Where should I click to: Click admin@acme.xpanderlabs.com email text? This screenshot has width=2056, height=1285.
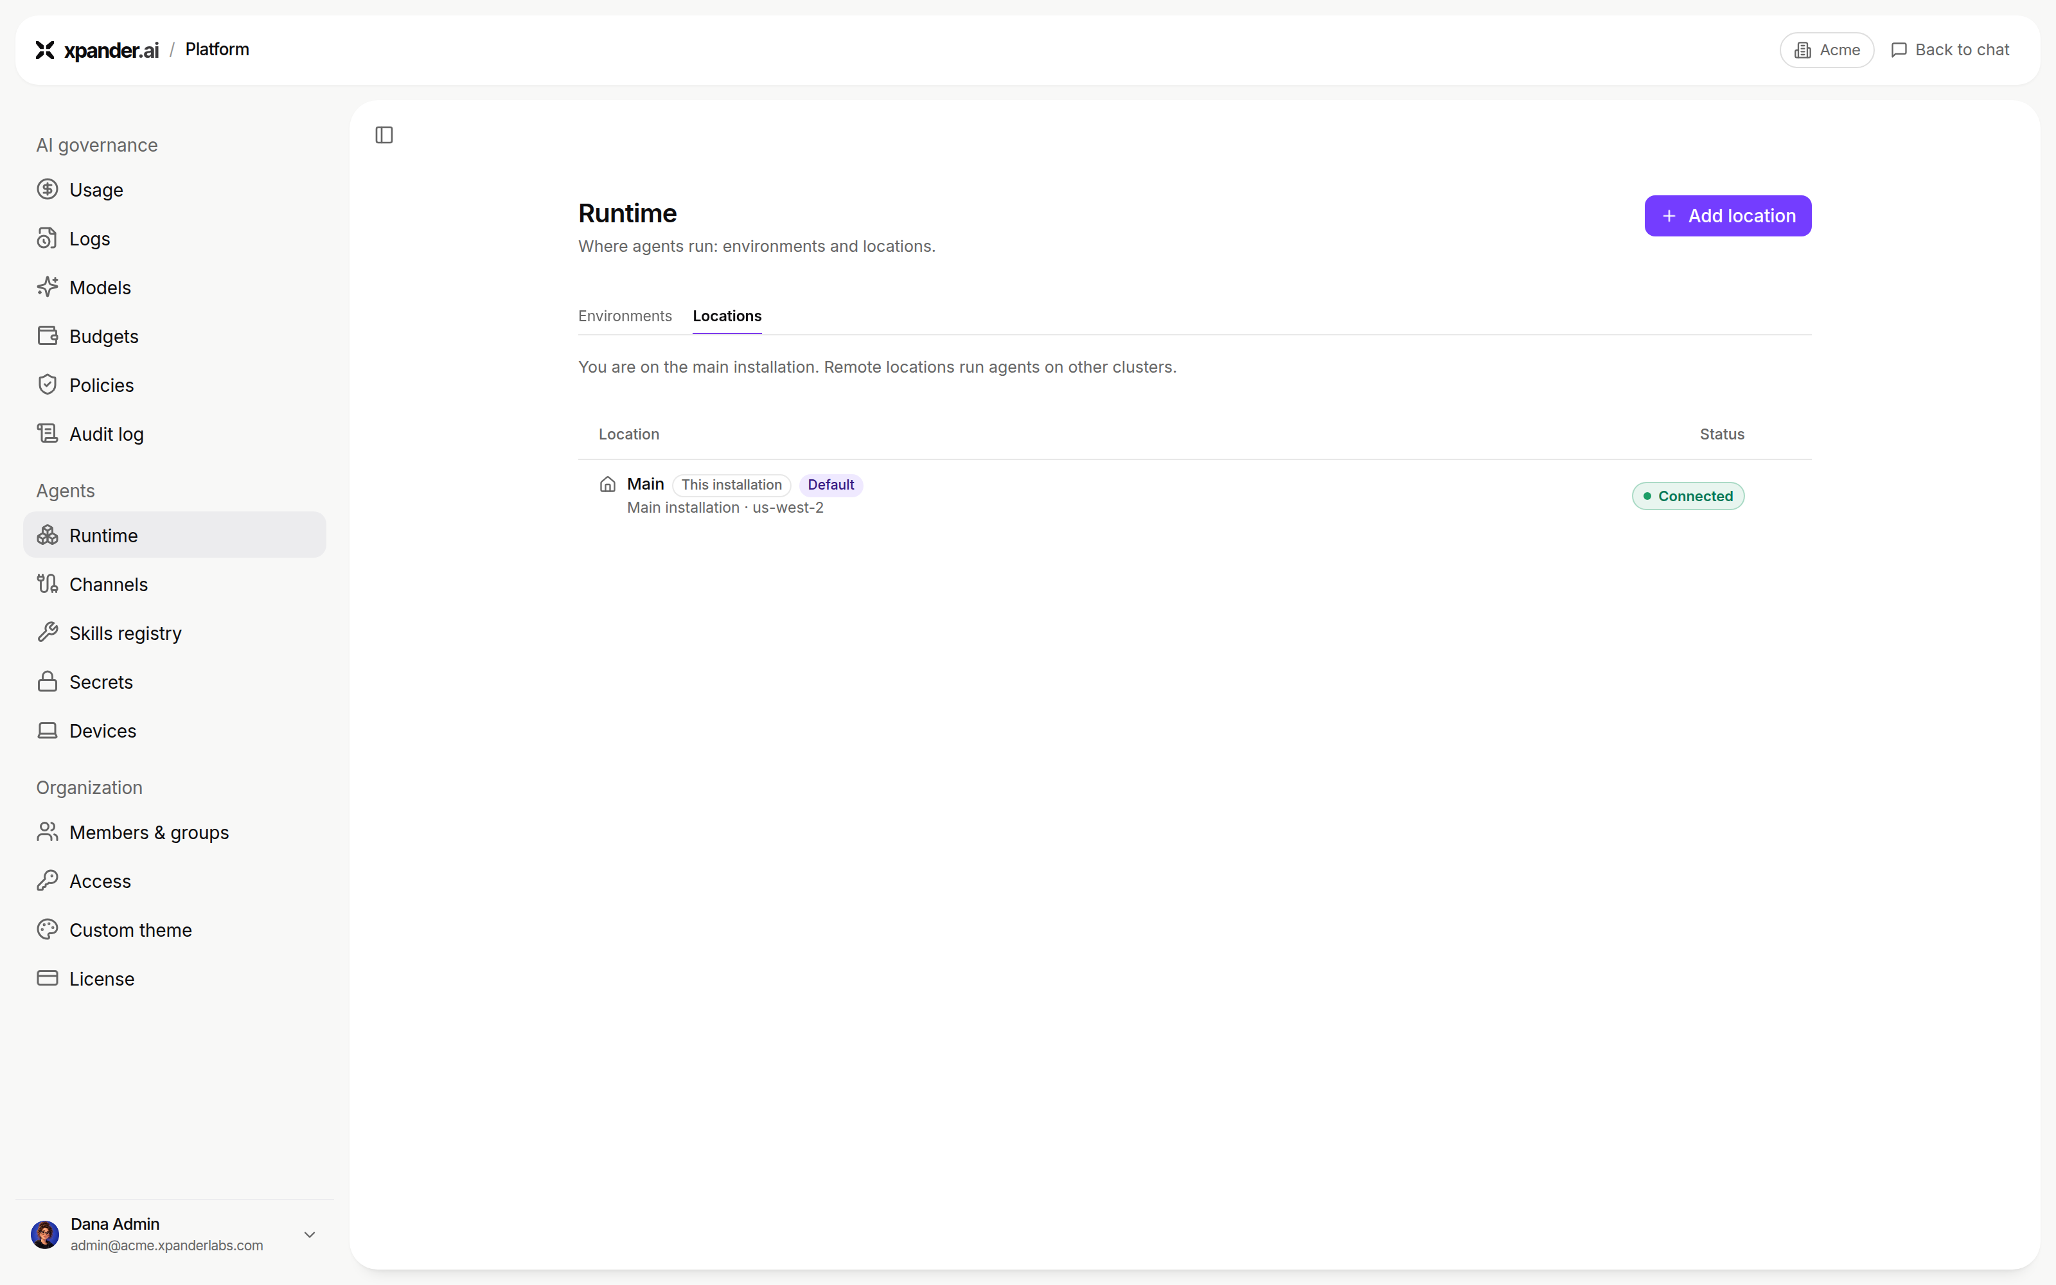tap(166, 1246)
